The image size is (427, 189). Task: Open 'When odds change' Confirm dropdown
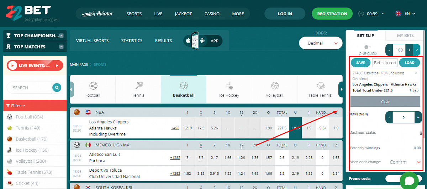(405, 162)
